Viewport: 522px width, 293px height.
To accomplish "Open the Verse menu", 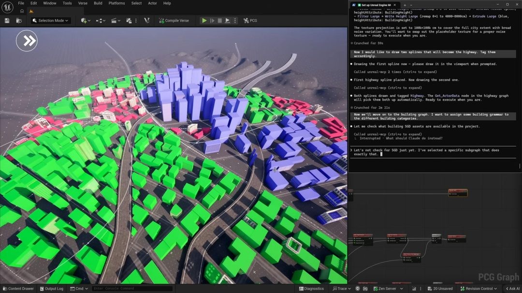I will tap(83, 3).
